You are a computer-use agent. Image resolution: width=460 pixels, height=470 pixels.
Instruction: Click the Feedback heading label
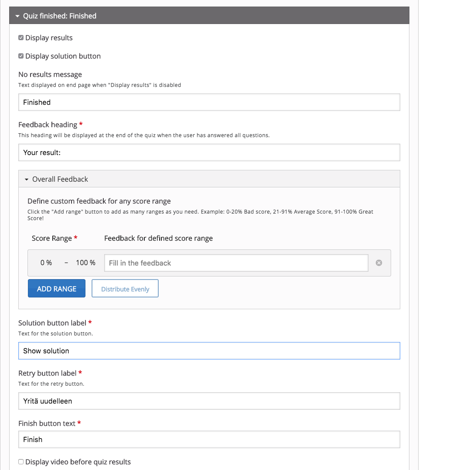(x=48, y=124)
